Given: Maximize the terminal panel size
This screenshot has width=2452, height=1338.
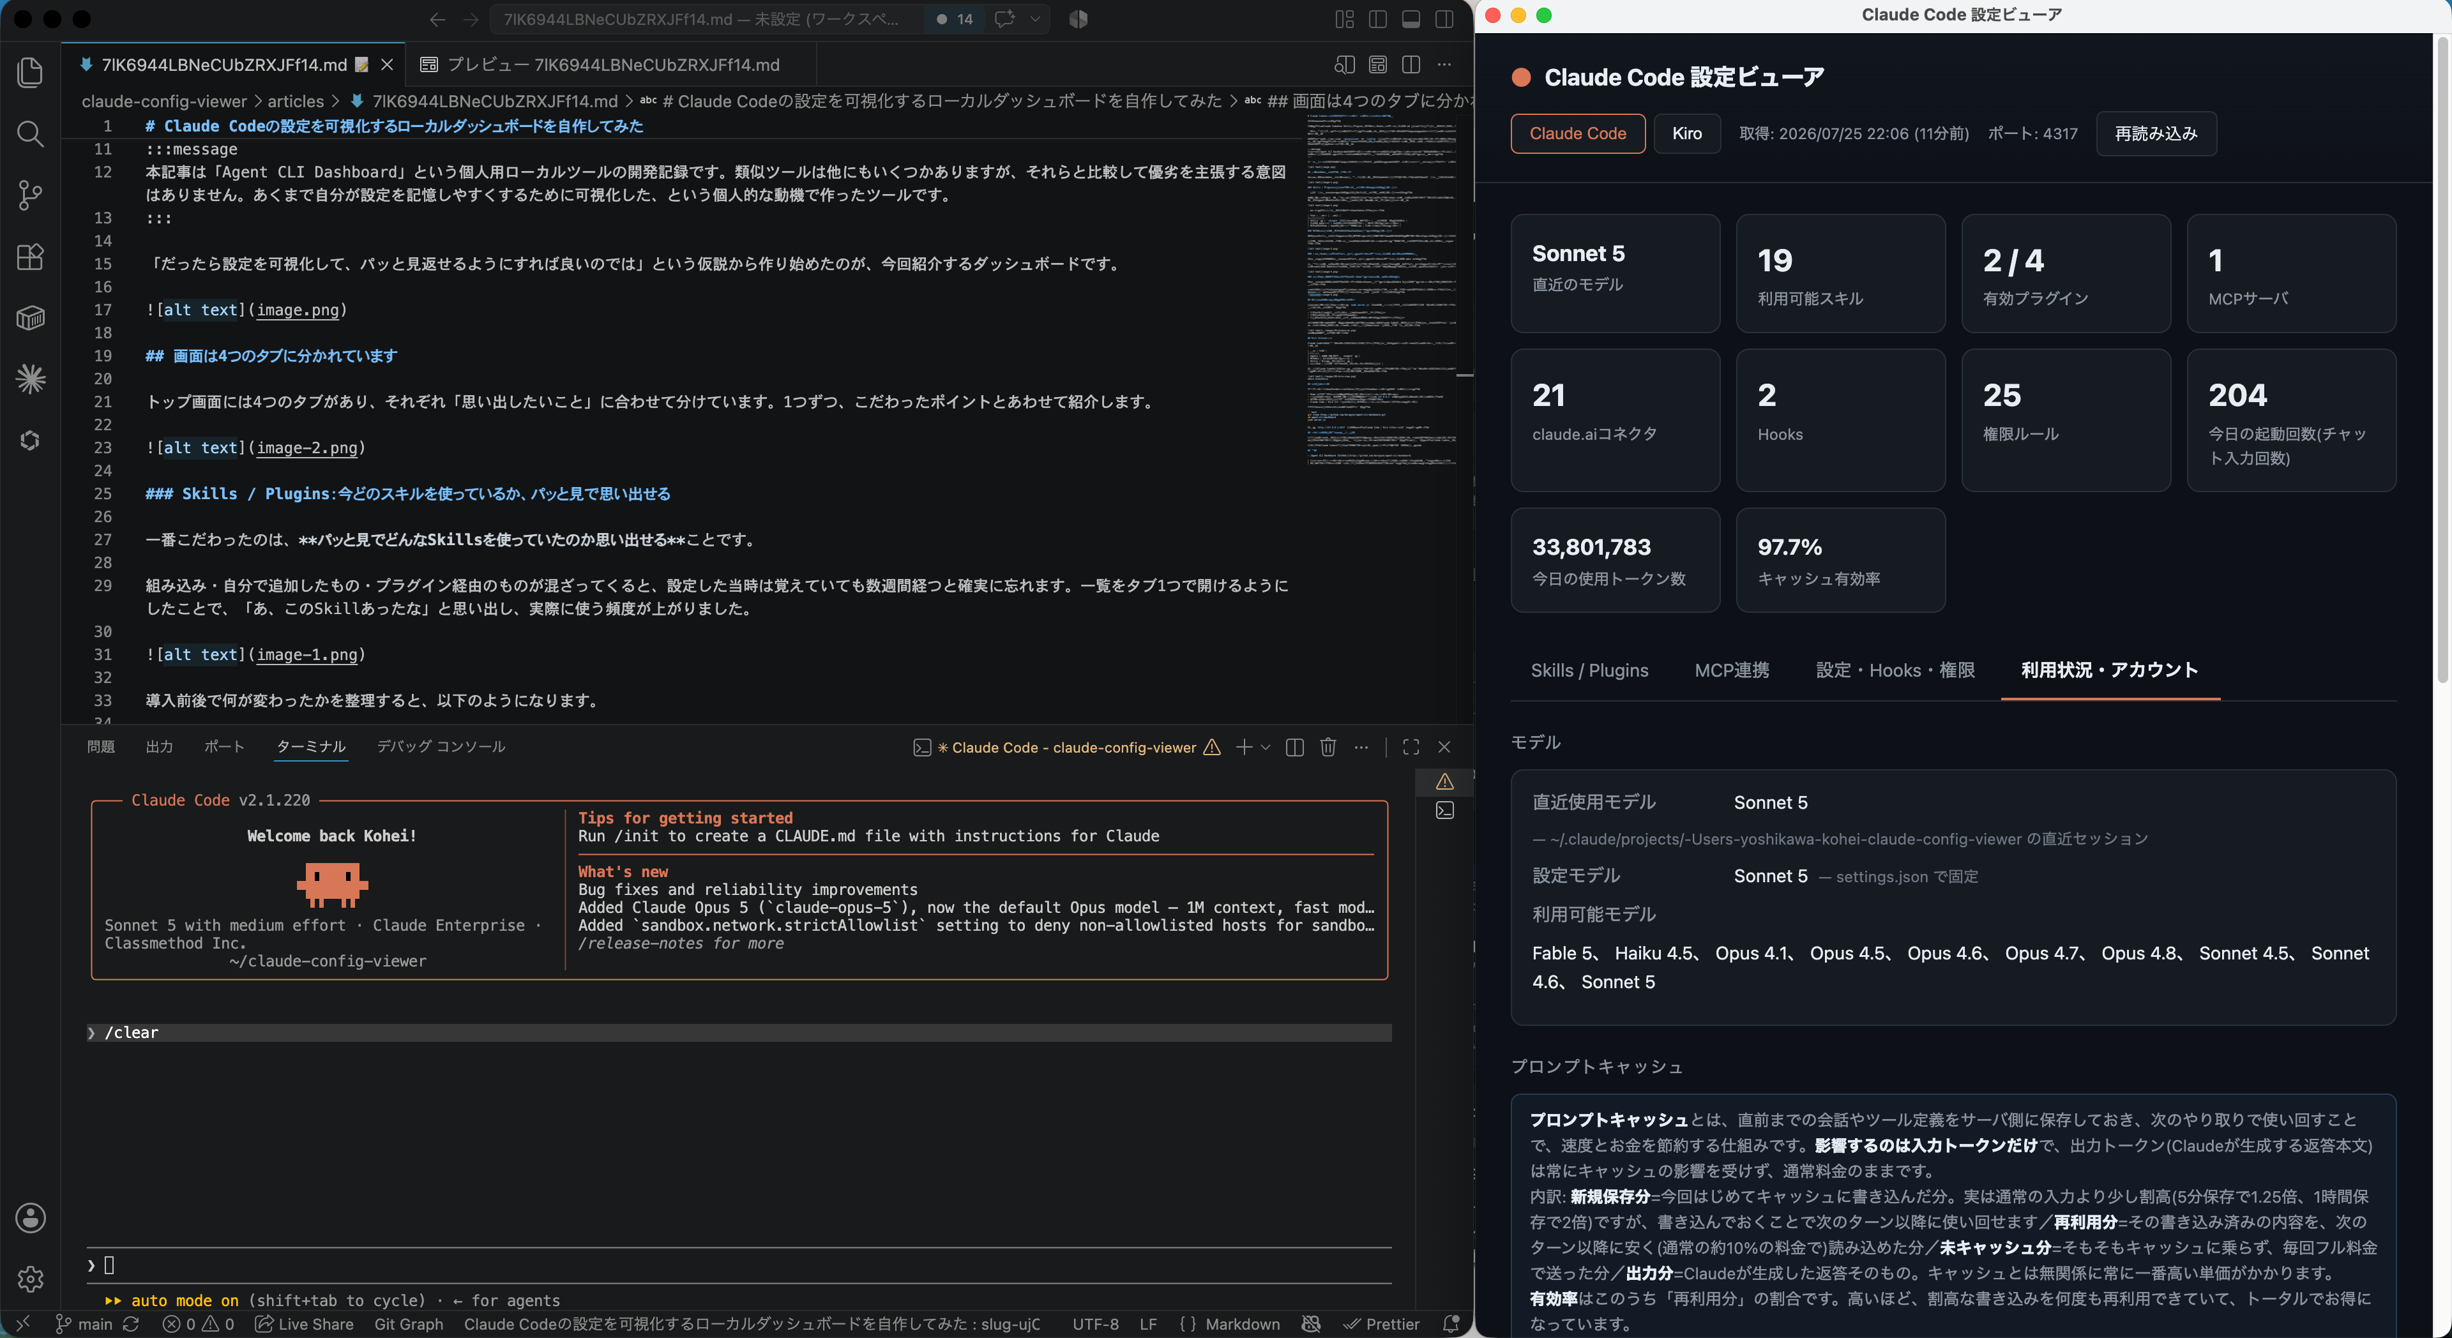Looking at the screenshot, I should (x=1411, y=747).
